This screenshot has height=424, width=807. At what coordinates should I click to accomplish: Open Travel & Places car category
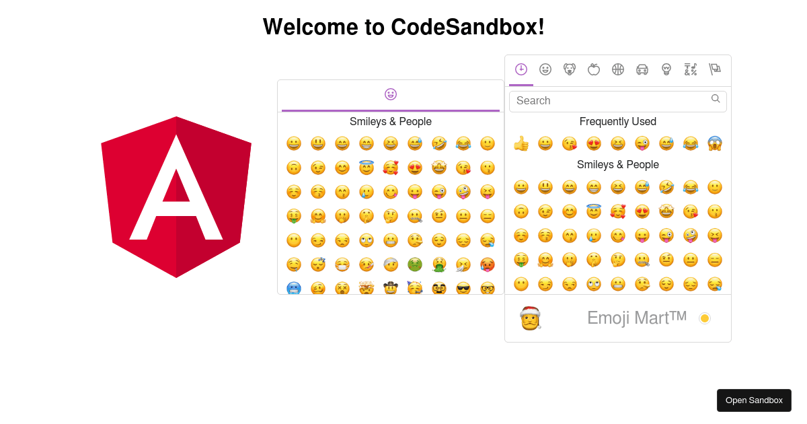642,69
